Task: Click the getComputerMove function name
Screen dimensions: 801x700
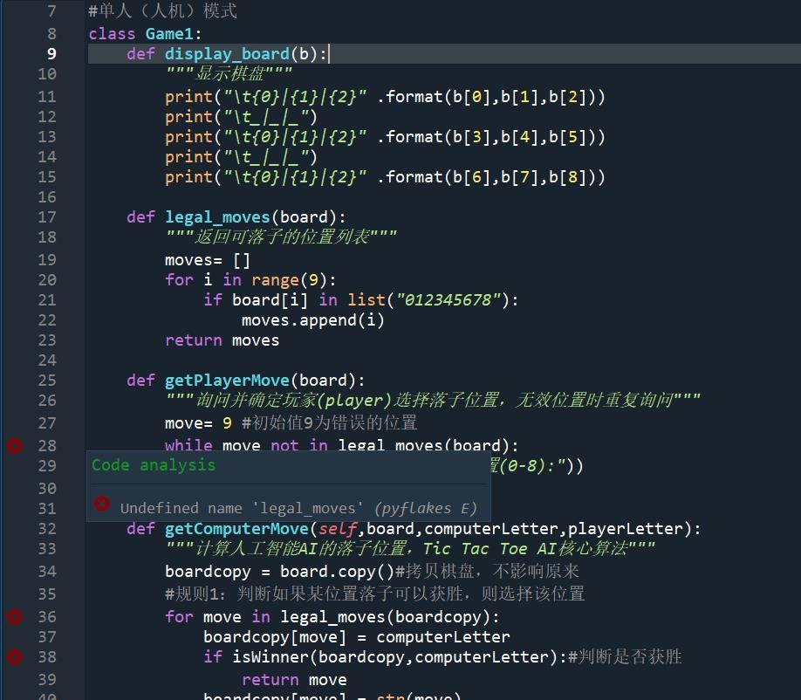Action: tap(236, 529)
